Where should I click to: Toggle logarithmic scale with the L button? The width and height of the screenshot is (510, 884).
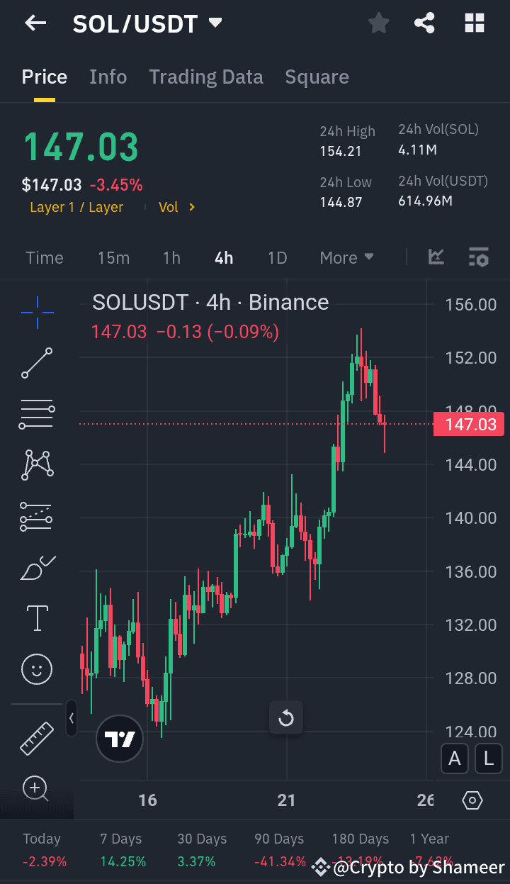488,759
